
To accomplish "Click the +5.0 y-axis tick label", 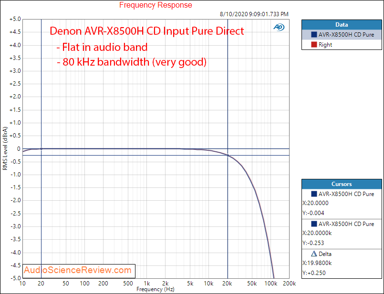I will coord(15,20).
